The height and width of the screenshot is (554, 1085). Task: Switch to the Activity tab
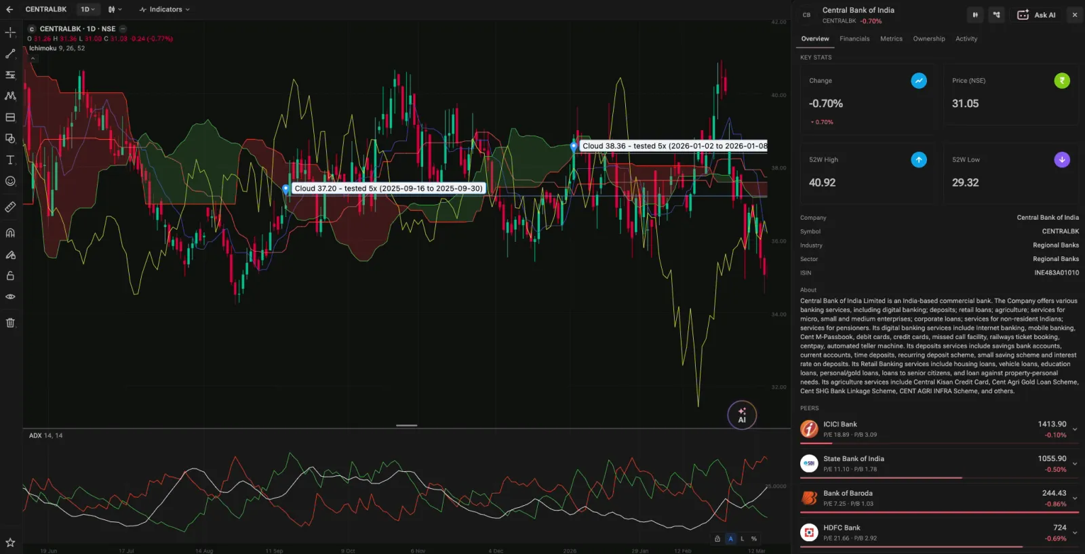click(966, 39)
